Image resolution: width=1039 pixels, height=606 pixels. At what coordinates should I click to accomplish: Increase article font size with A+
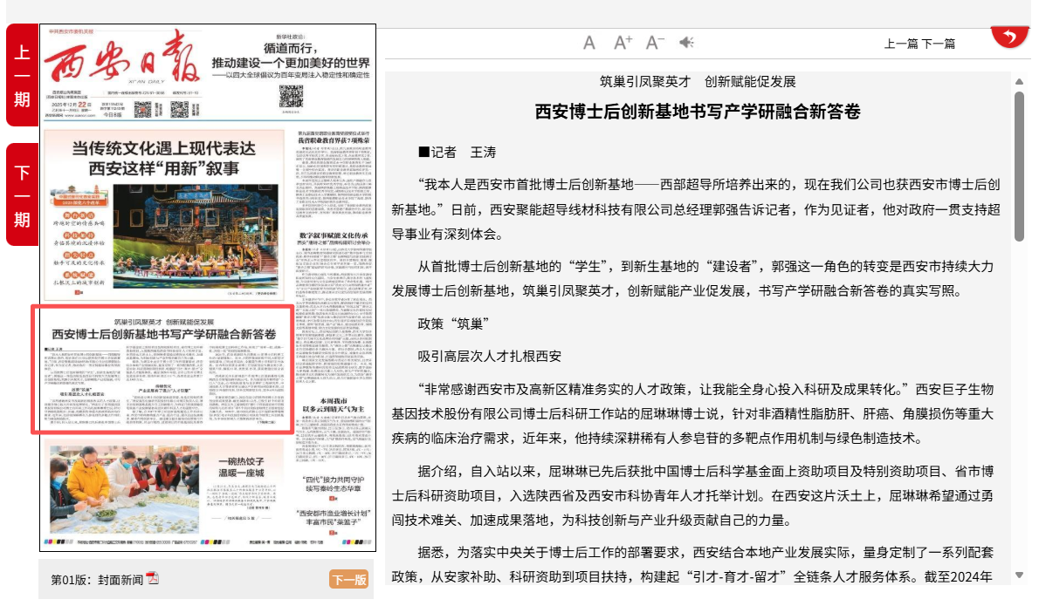pos(623,43)
